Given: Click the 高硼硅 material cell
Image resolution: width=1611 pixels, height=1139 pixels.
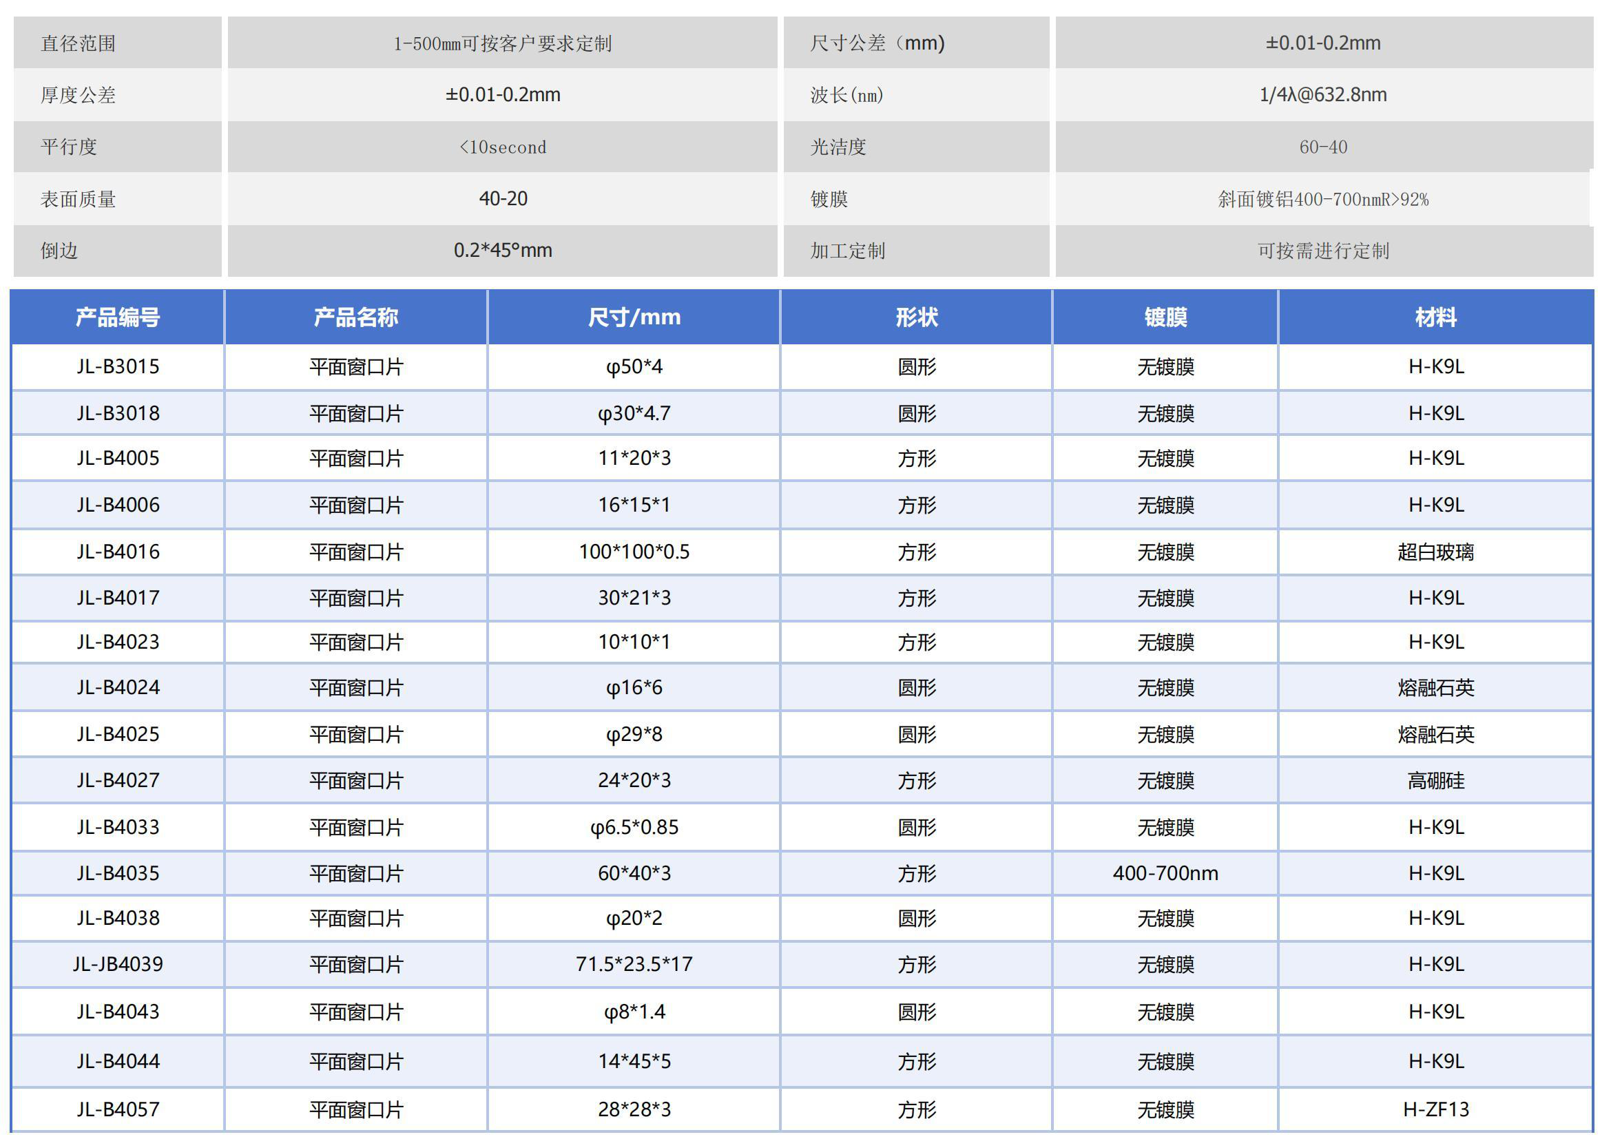Looking at the screenshot, I should 1435,781.
